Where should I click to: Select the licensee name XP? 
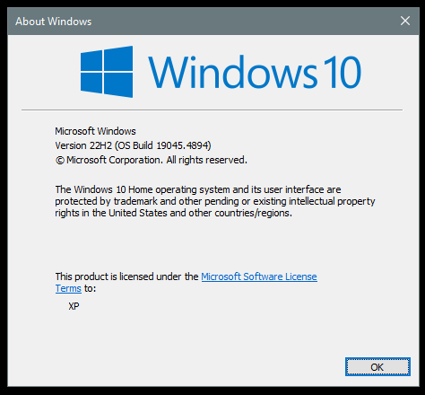click(74, 306)
